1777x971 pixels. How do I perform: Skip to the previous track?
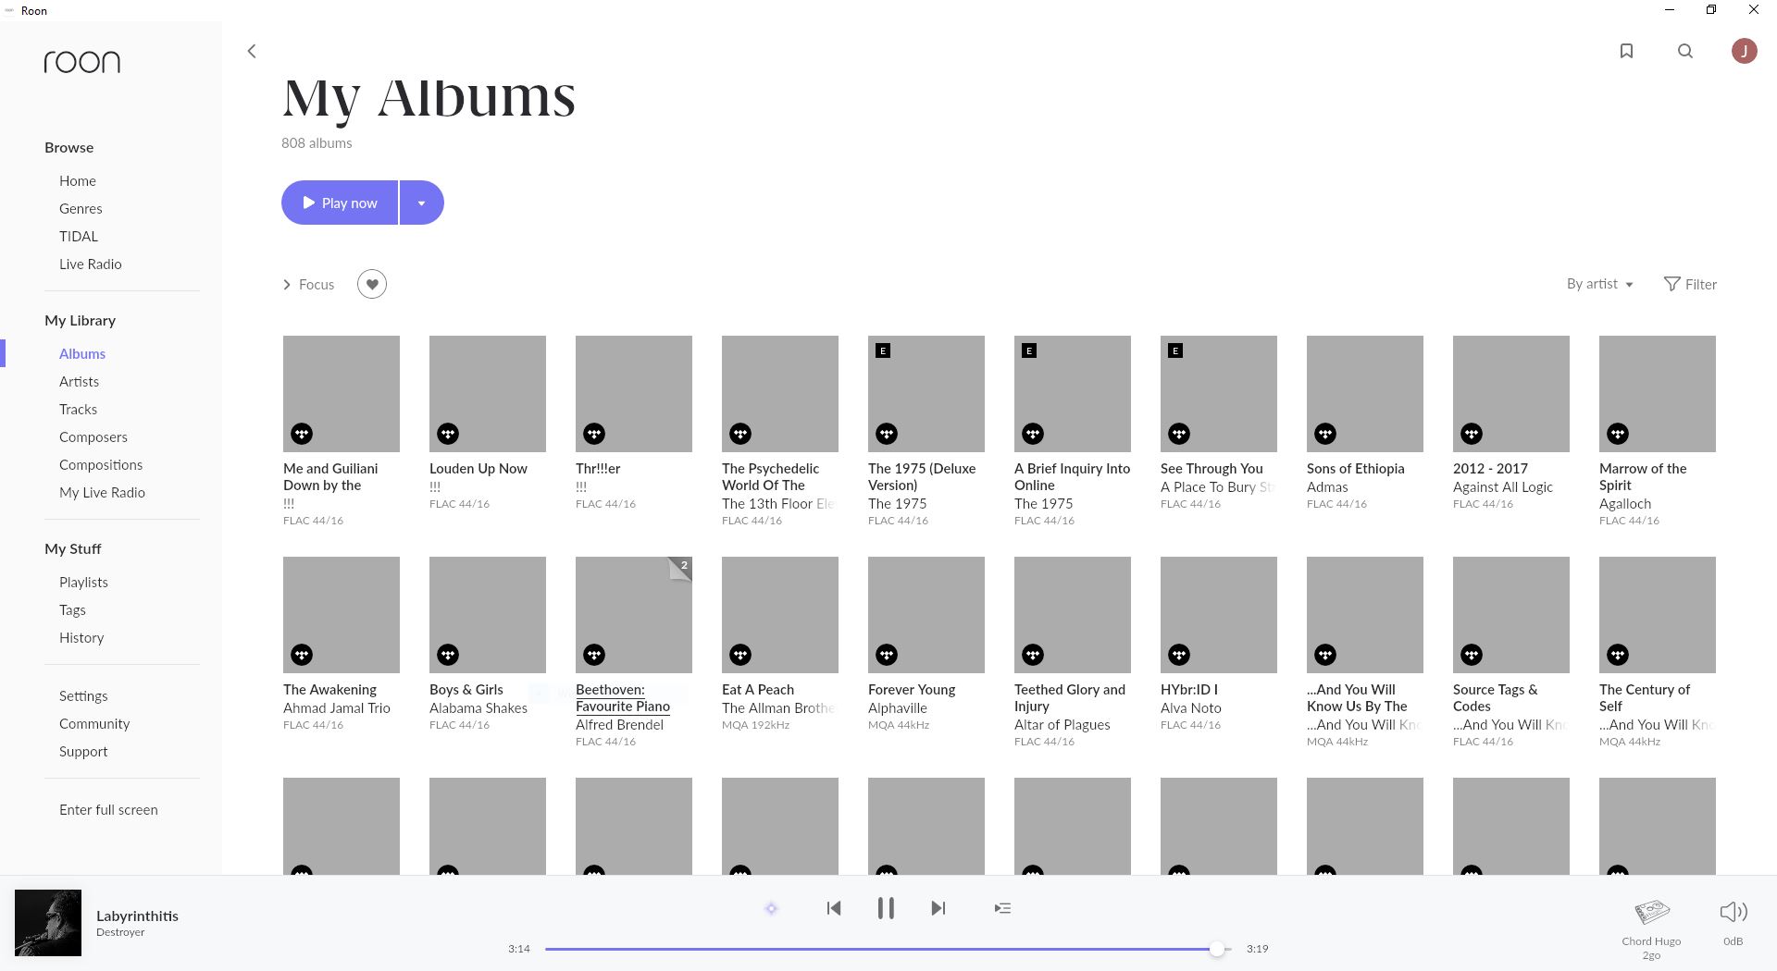pyautogui.click(x=834, y=908)
